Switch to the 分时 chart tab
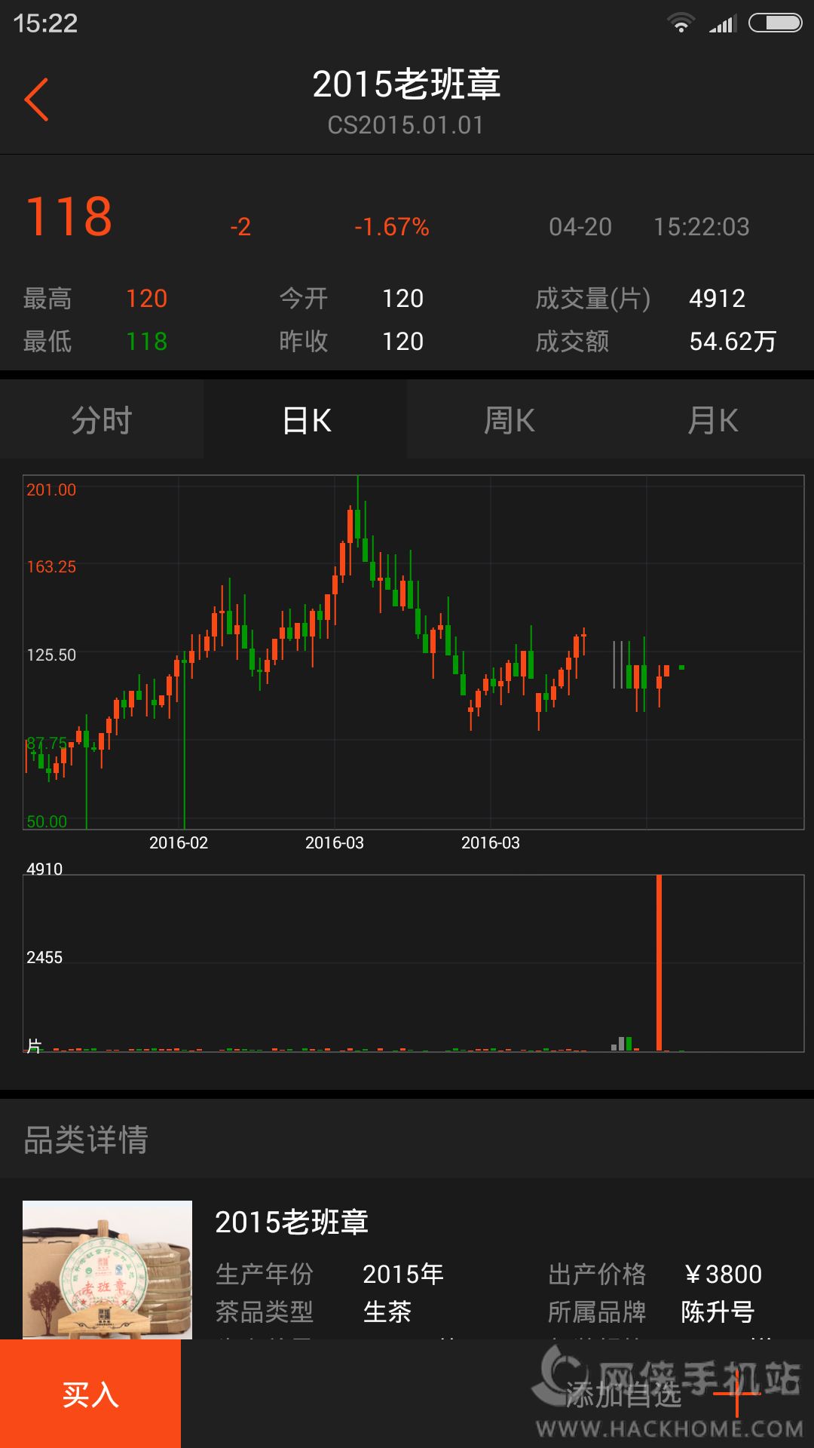 pyautogui.click(x=102, y=420)
